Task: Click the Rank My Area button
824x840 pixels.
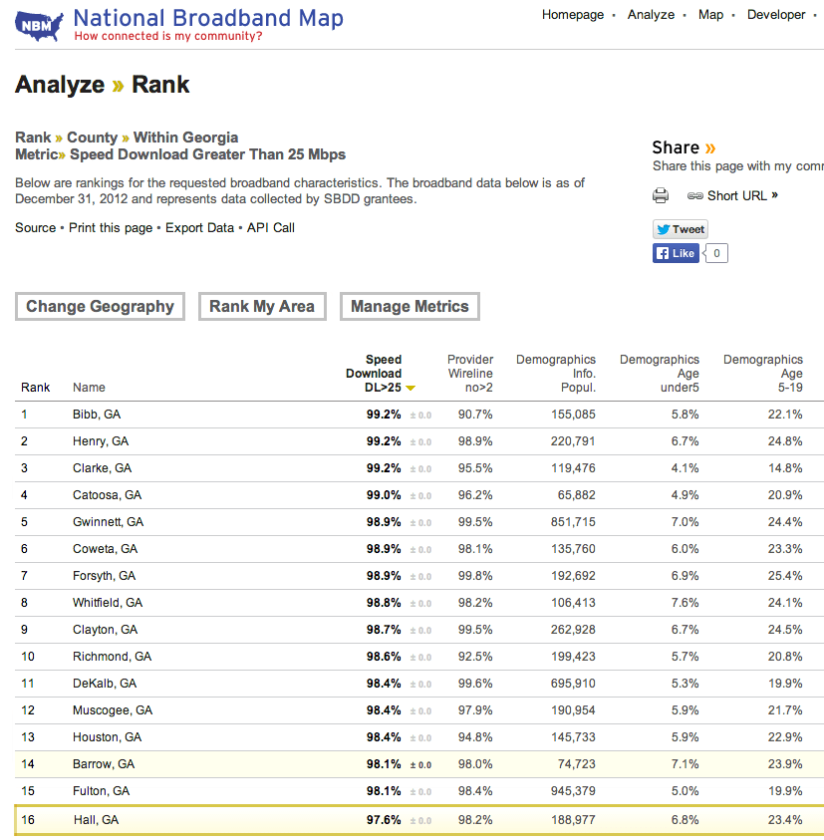Action: pos(262,307)
